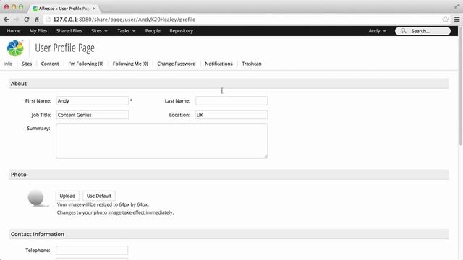
Task: Click the page vertical scrollbar
Action: pyautogui.click(x=460, y=85)
